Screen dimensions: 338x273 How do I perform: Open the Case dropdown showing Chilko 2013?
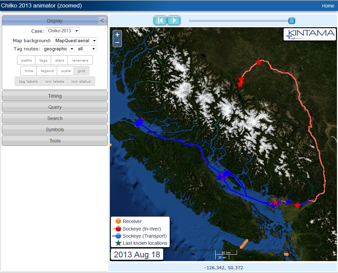(63, 31)
